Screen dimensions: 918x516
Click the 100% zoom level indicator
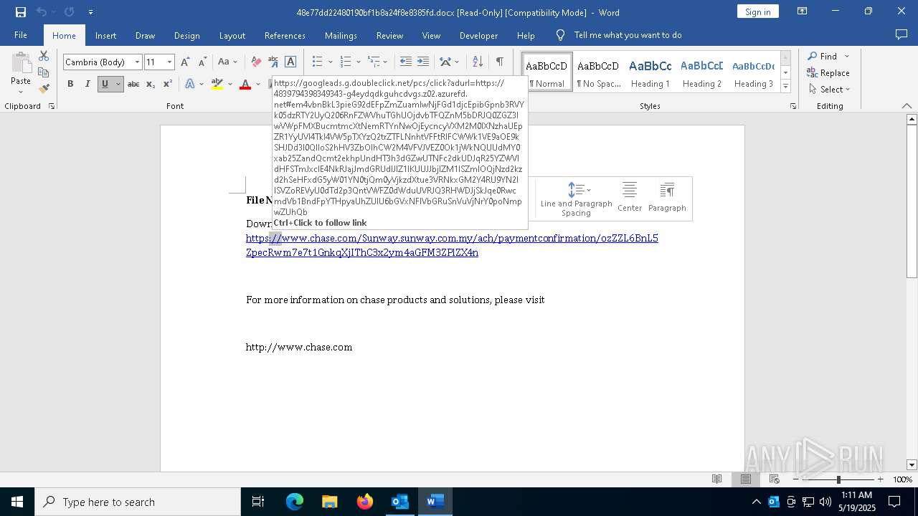[902, 479]
